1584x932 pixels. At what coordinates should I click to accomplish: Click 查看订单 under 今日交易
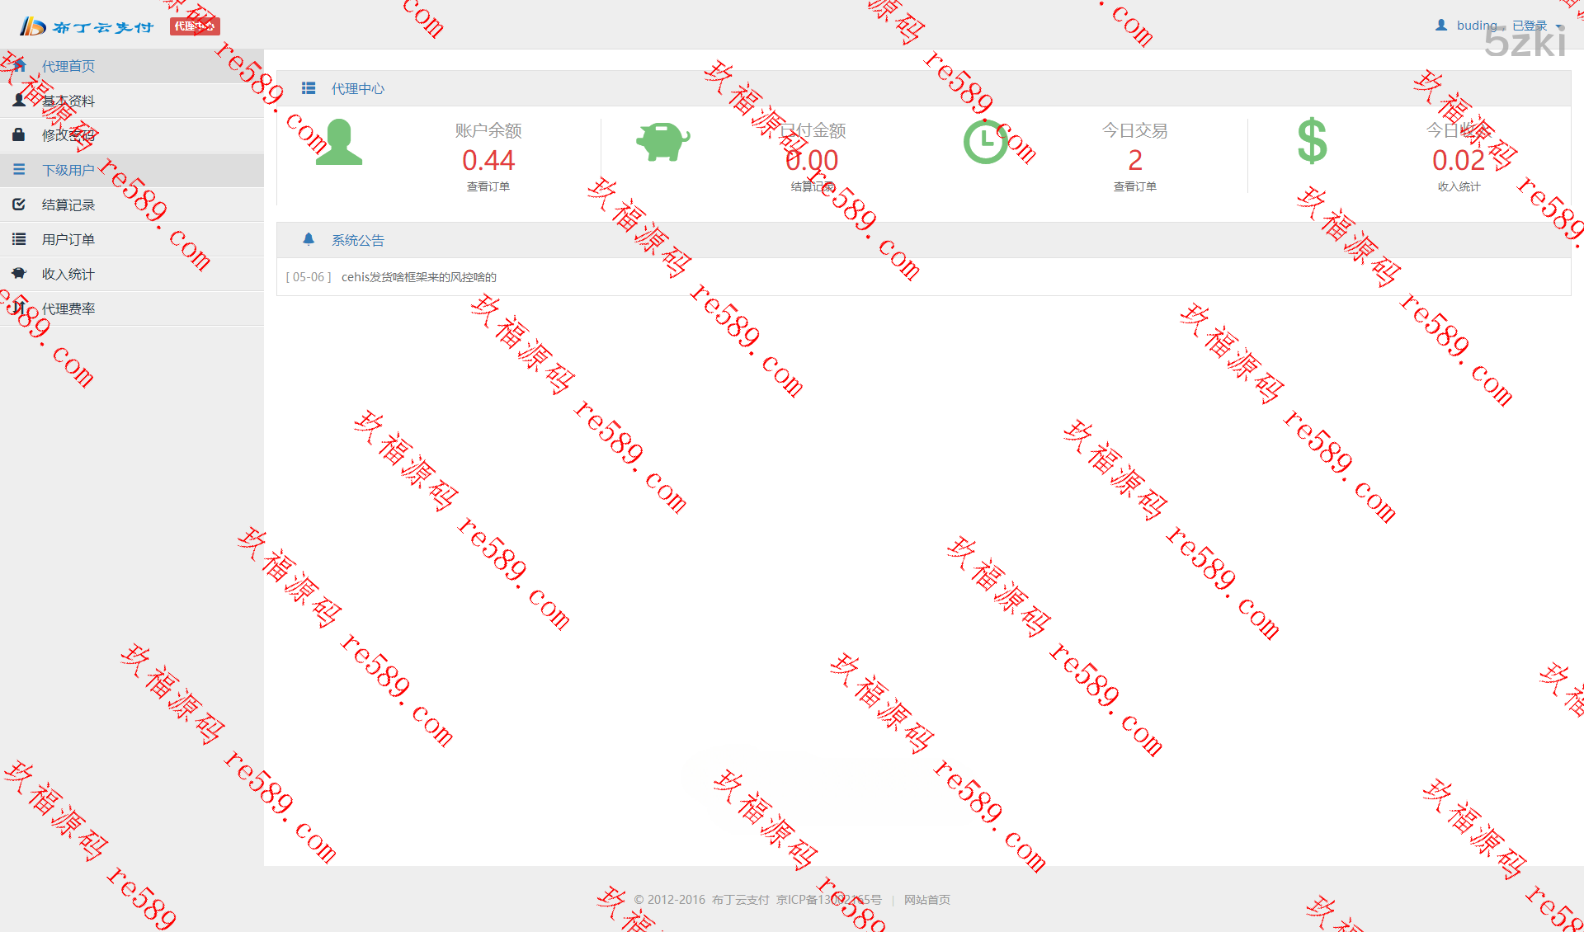pos(1134,186)
